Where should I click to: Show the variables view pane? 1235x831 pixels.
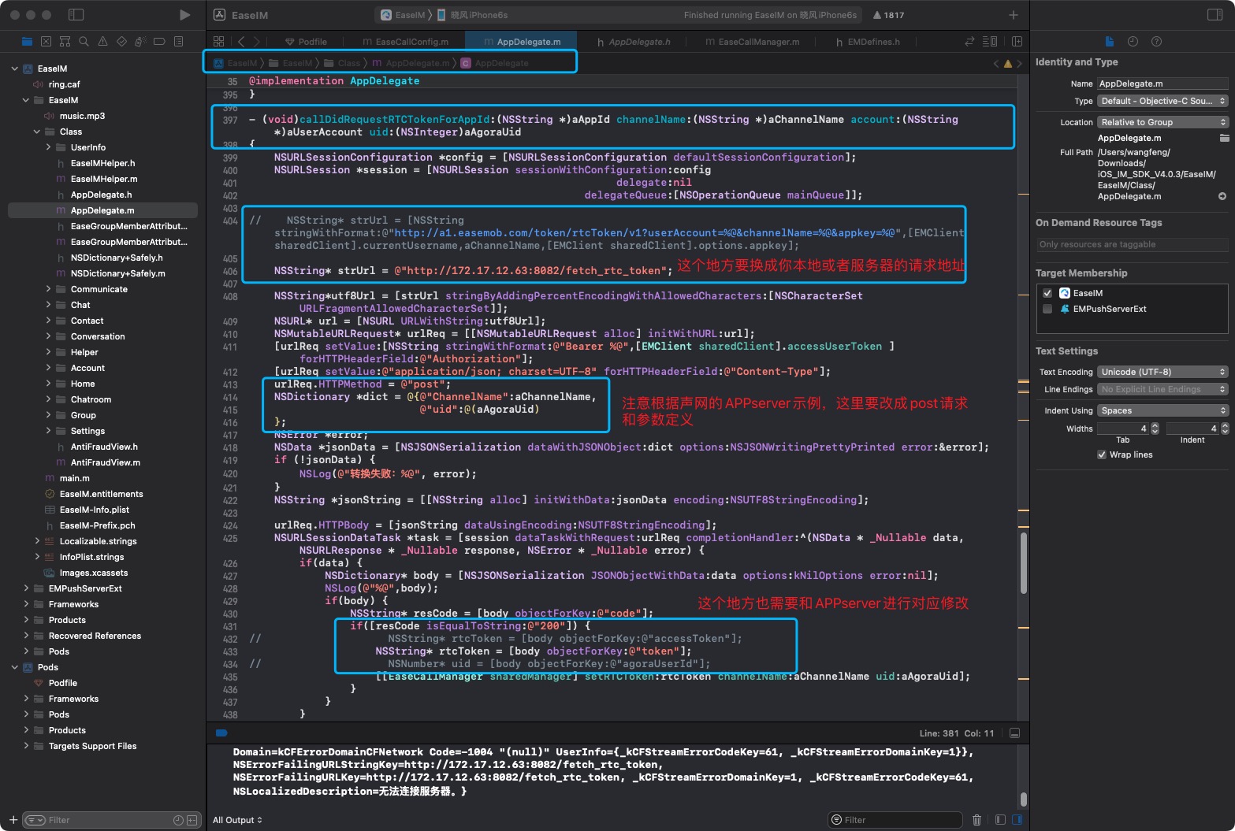pos(1000,820)
